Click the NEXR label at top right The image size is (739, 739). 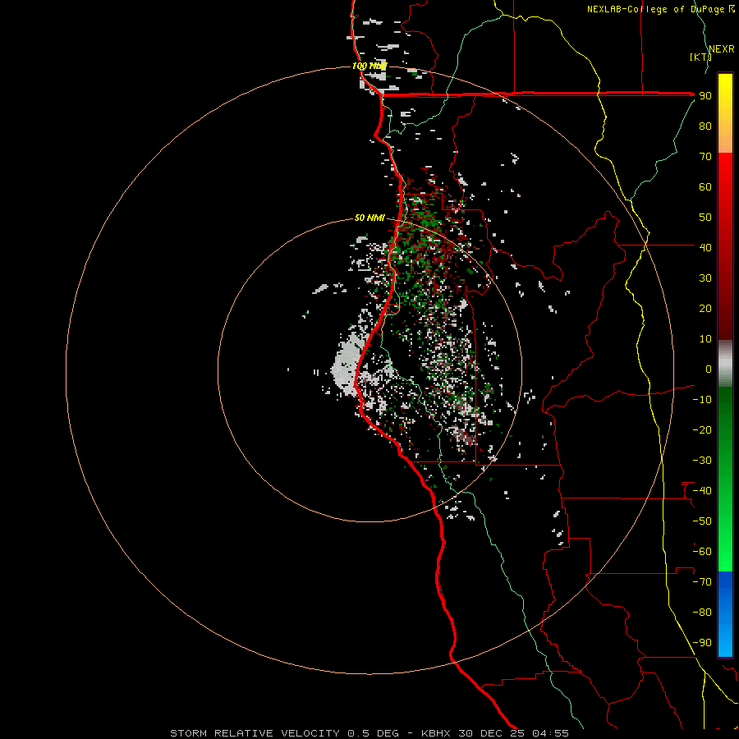coord(721,48)
